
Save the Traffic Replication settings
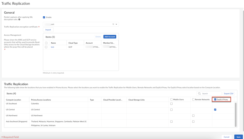click(x=238, y=137)
